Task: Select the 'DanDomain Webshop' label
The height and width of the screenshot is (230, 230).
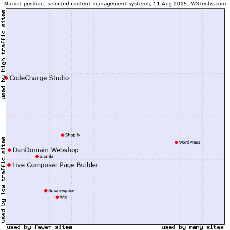Action: click(x=46, y=150)
